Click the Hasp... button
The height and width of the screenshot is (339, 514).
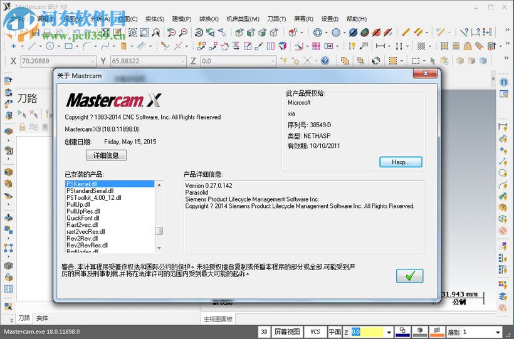click(x=401, y=162)
